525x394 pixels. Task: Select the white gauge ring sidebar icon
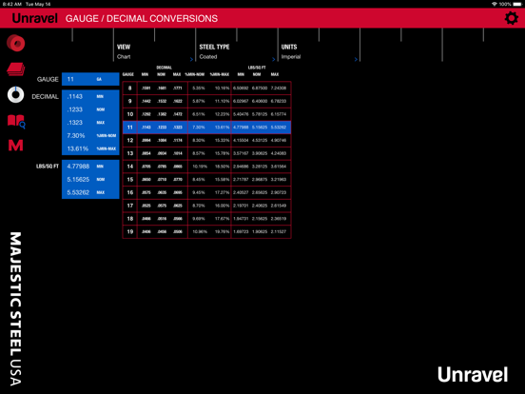point(16,94)
